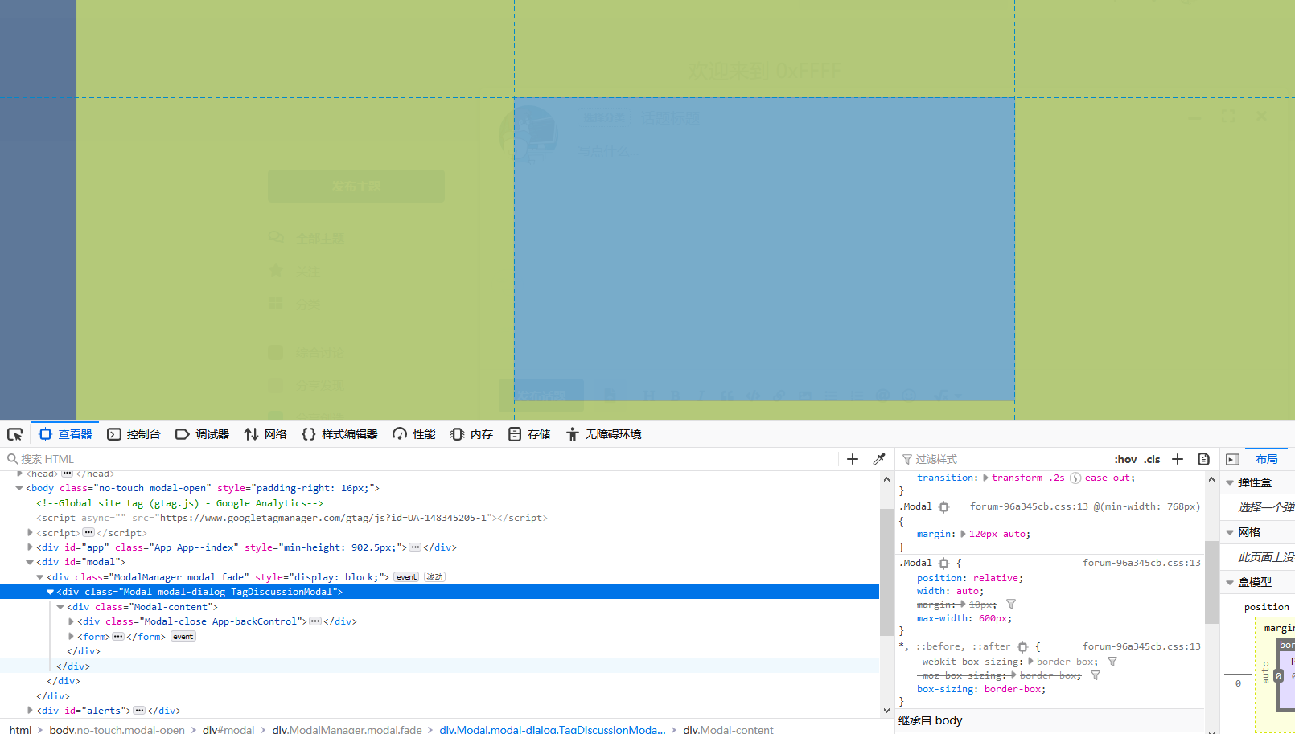This screenshot has width=1295, height=734.
Task: Collapse the body element node
Action: pyautogui.click(x=19, y=488)
